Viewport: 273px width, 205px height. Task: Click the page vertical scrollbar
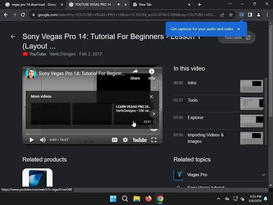(271, 70)
